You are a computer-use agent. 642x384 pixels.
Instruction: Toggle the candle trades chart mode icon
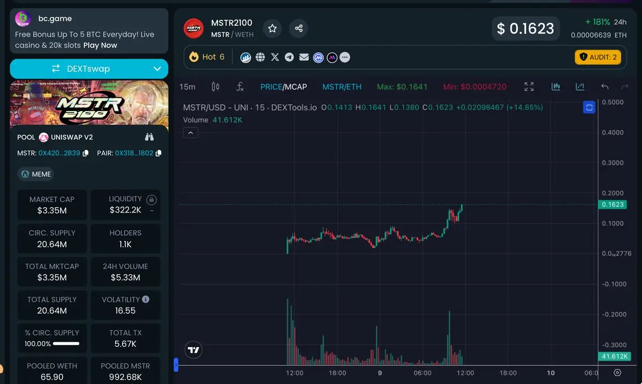click(556, 87)
